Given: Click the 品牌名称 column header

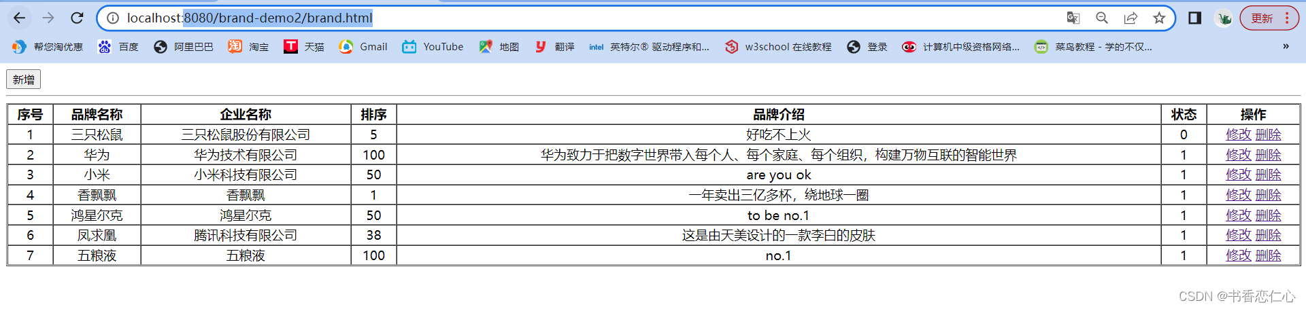Looking at the screenshot, I should pyautogui.click(x=97, y=114).
